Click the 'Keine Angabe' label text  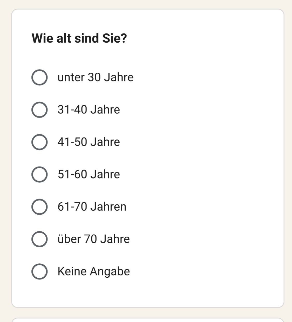click(93, 271)
